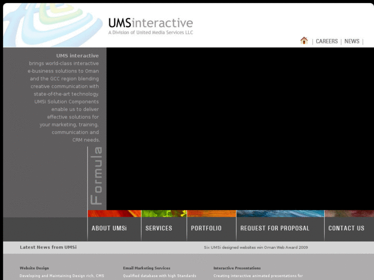This screenshot has width=374, height=280.
Task: Go to the NEWS page
Action: [x=351, y=41]
